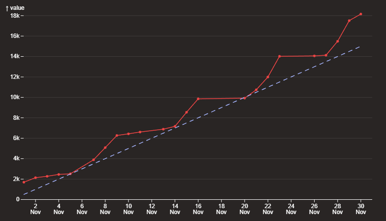Image resolution: width=386 pixels, height=221 pixels.
Task: Click the first data point on 1 Nov
Action: tap(24, 183)
